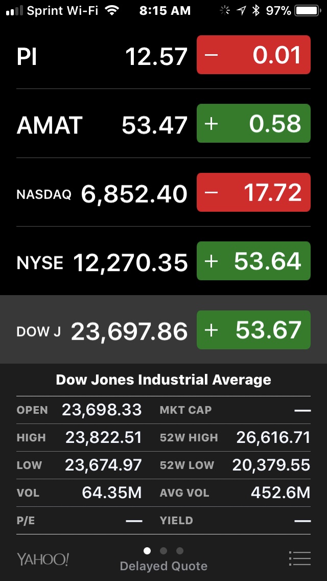Select the NASDAQ index row
The image size is (327, 581).
(102, 193)
